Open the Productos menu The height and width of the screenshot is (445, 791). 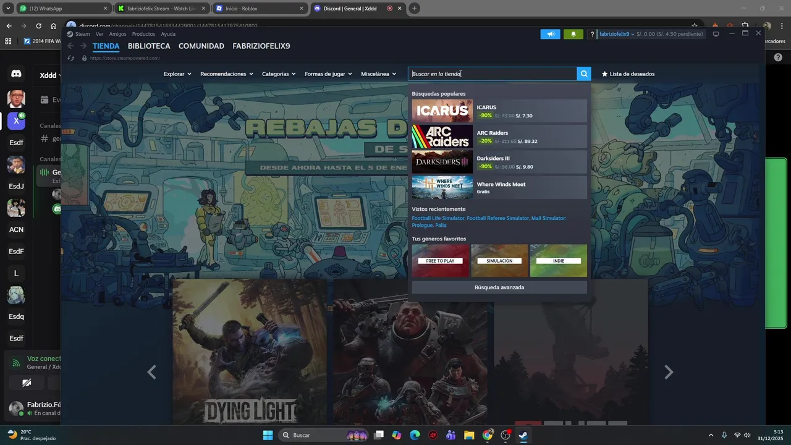143,34
